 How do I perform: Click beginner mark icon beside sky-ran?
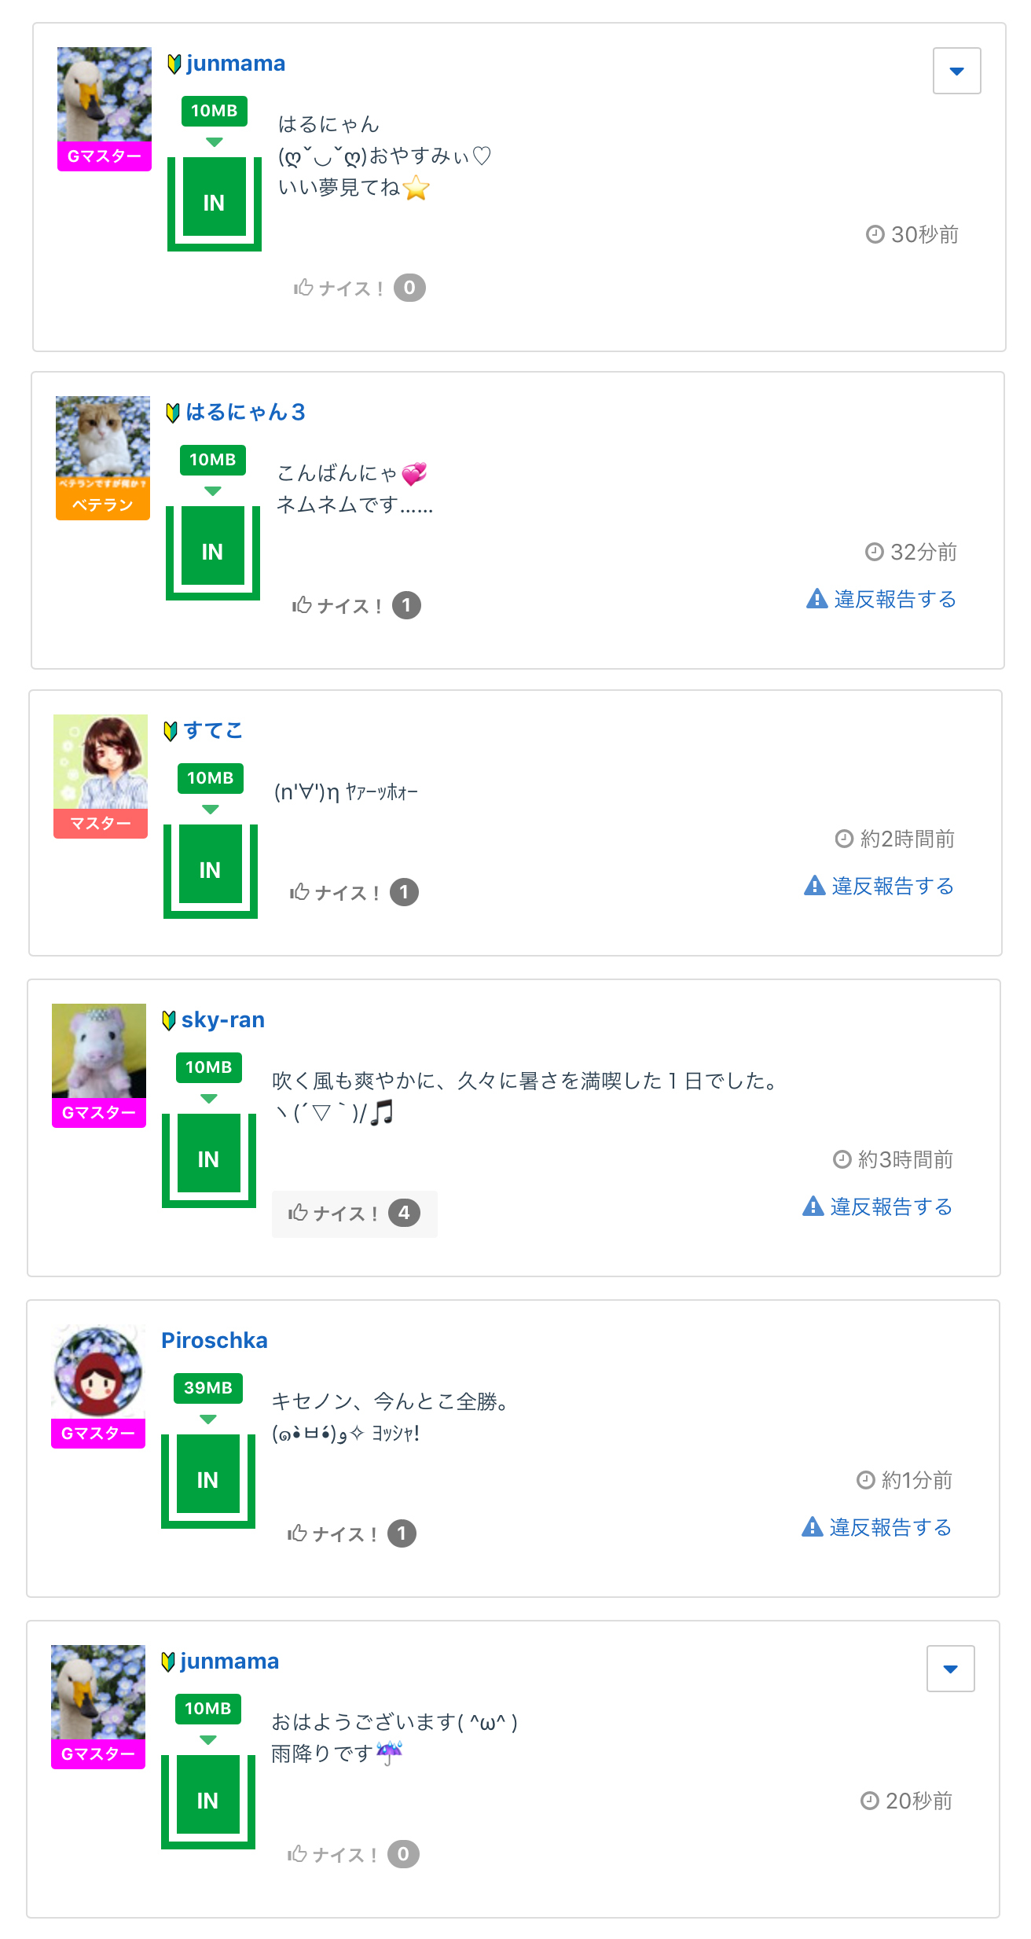[168, 1020]
